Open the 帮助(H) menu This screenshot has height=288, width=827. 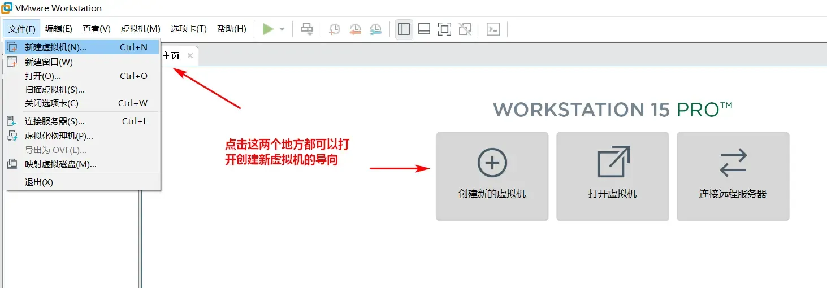[232, 29]
